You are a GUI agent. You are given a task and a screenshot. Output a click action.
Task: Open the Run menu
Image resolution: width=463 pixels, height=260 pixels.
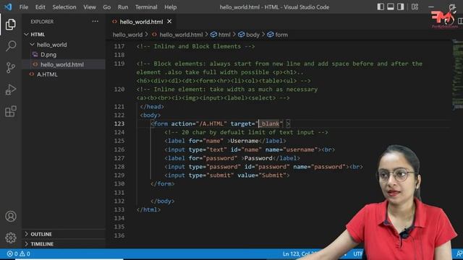click(123, 7)
